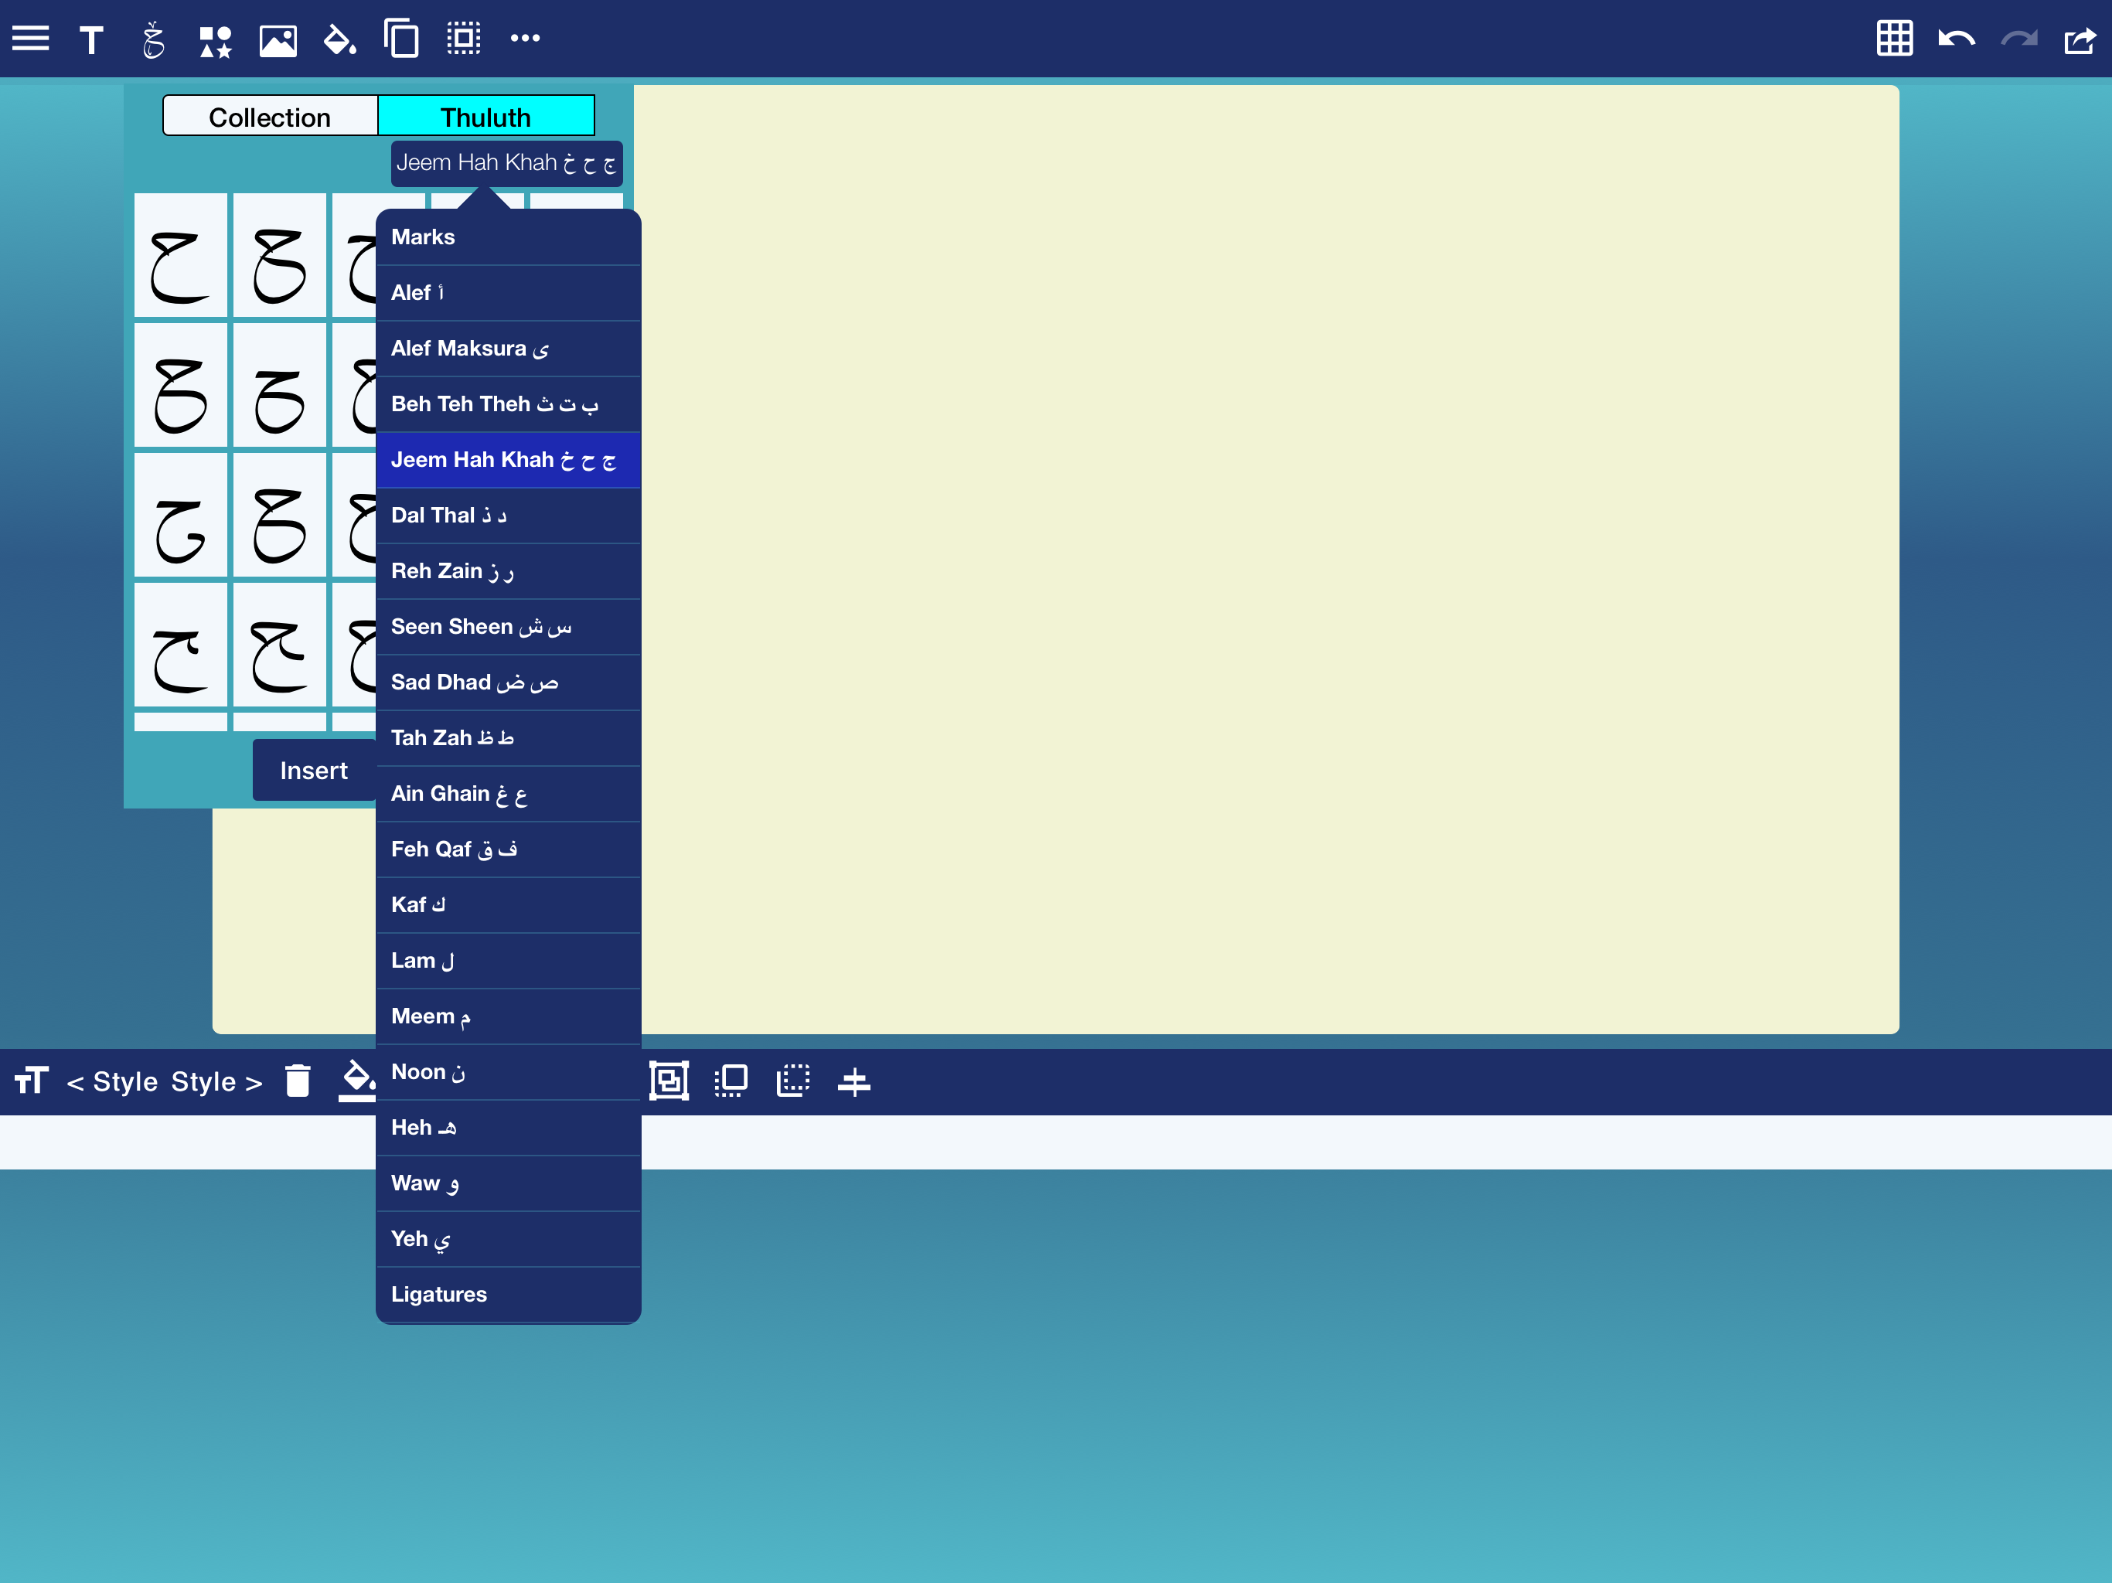This screenshot has width=2112, height=1583.
Task: Select the Text tool icon
Action: tap(92, 40)
